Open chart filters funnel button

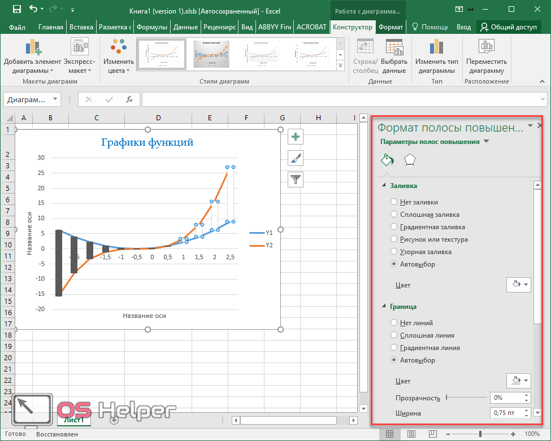296,180
